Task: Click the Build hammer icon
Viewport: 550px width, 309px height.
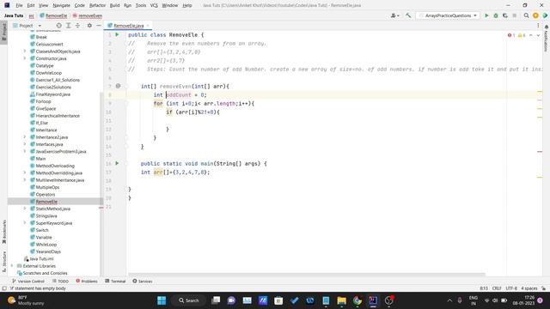Action: 408,15
